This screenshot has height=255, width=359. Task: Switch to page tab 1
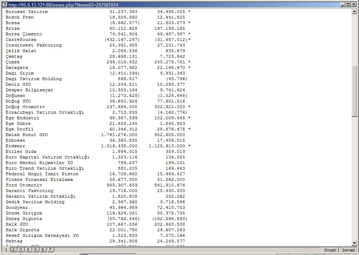click(x=6, y=250)
